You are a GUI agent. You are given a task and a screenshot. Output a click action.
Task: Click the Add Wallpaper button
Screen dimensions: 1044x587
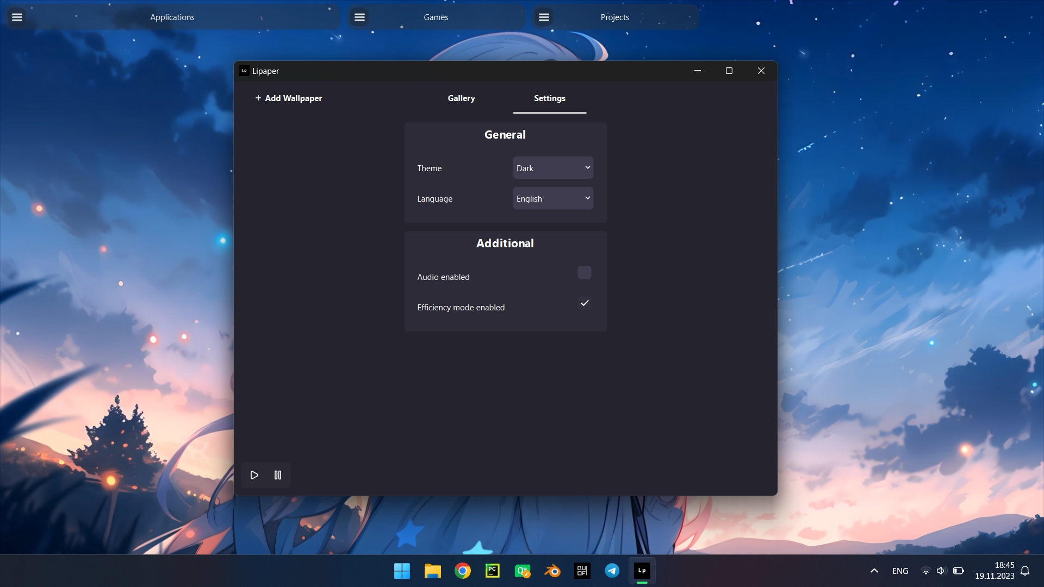[289, 98]
